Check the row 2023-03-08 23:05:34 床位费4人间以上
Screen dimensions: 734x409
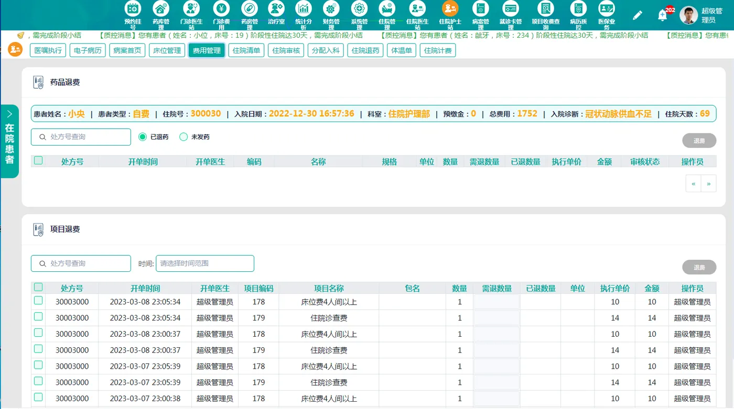(38, 301)
